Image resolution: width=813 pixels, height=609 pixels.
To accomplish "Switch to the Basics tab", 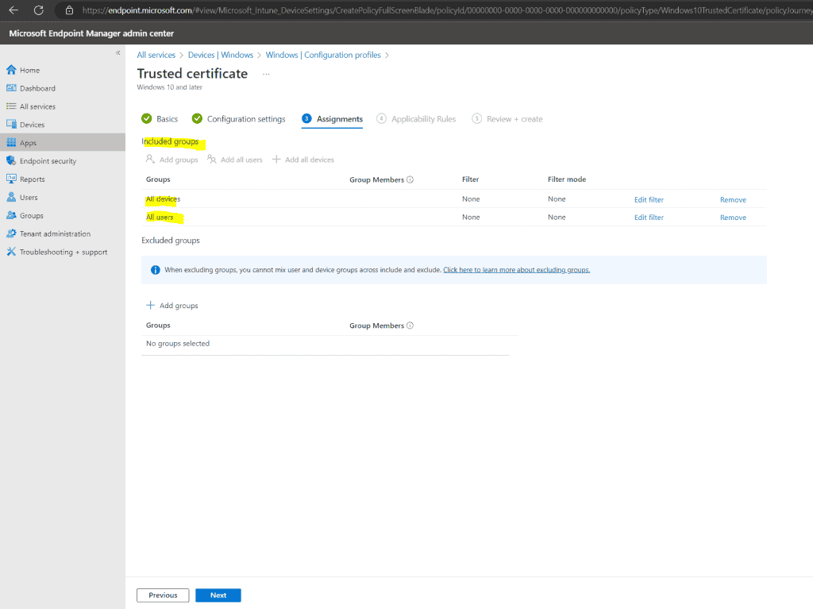I will pyautogui.click(x=165, y=118).
